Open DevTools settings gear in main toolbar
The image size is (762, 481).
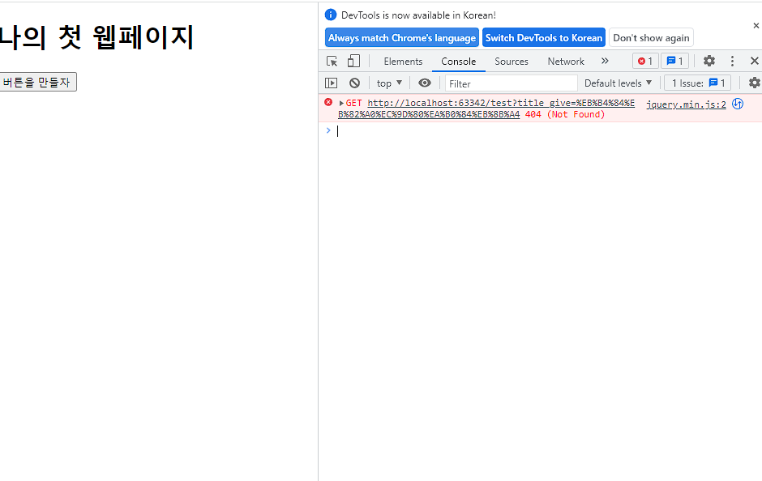pyautogui.click(x=709, y=61)
